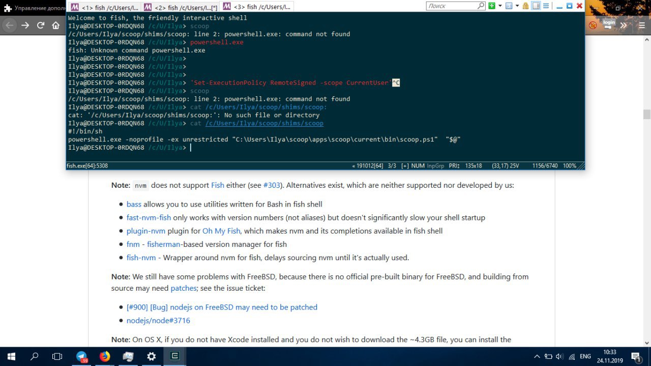
Task: Click the 100% zoom status entry
Action: click(570, 166)
